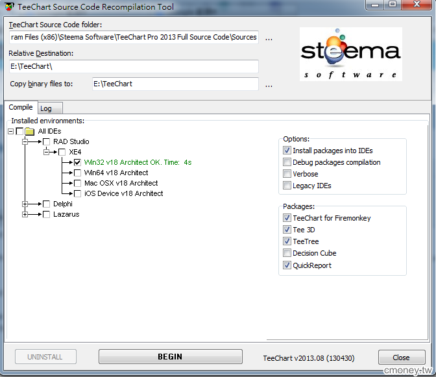The height and width of the screenshot is (377, 436).
Task: Check the Win64 v18 Architect checkbox
Action: (78, 173)
